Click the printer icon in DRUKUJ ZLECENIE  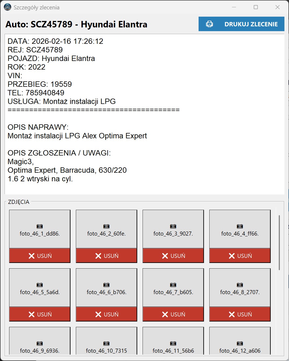pyautogui.click(x=209, y=24)
